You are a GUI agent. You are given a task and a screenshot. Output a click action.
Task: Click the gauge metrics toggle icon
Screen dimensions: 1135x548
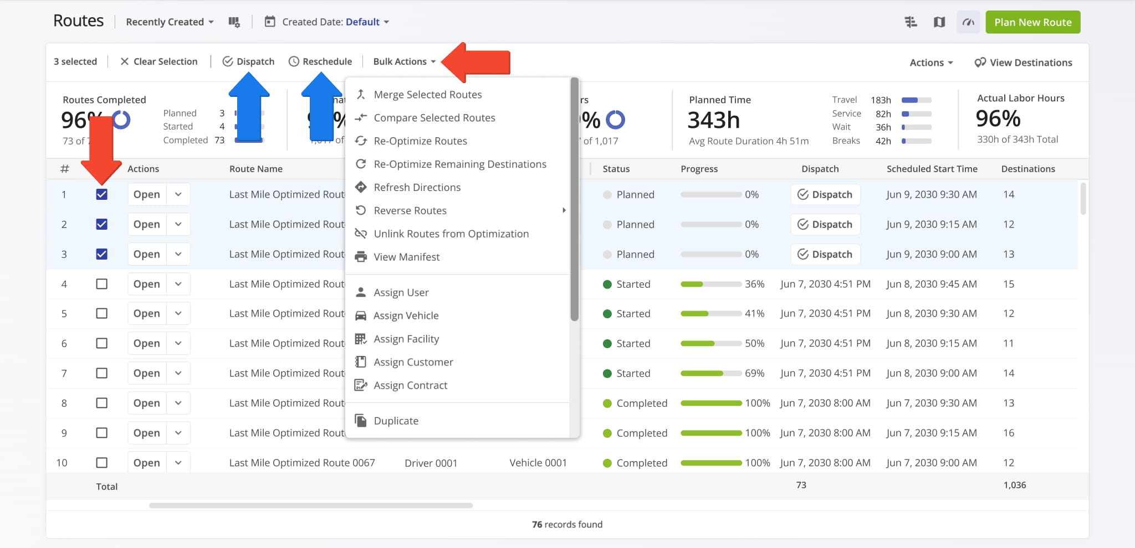coord(968,22)
